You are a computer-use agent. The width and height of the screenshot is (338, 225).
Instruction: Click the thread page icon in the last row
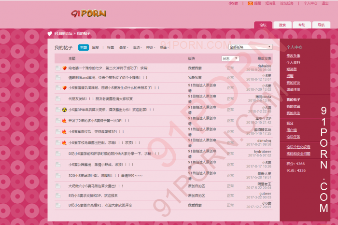[x=58, y=205]
